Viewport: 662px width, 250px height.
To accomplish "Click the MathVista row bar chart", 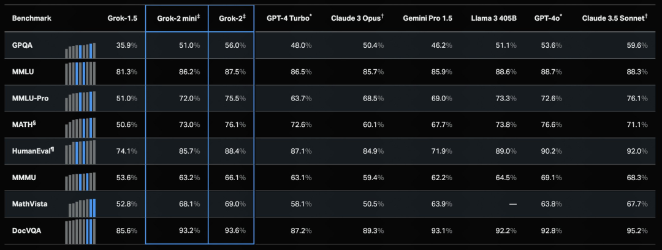I will pyautogui.click(x=82, y=207).
